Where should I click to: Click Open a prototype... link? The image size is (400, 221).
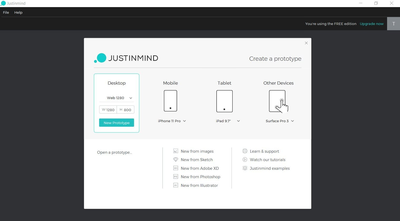tap(114, 152)
